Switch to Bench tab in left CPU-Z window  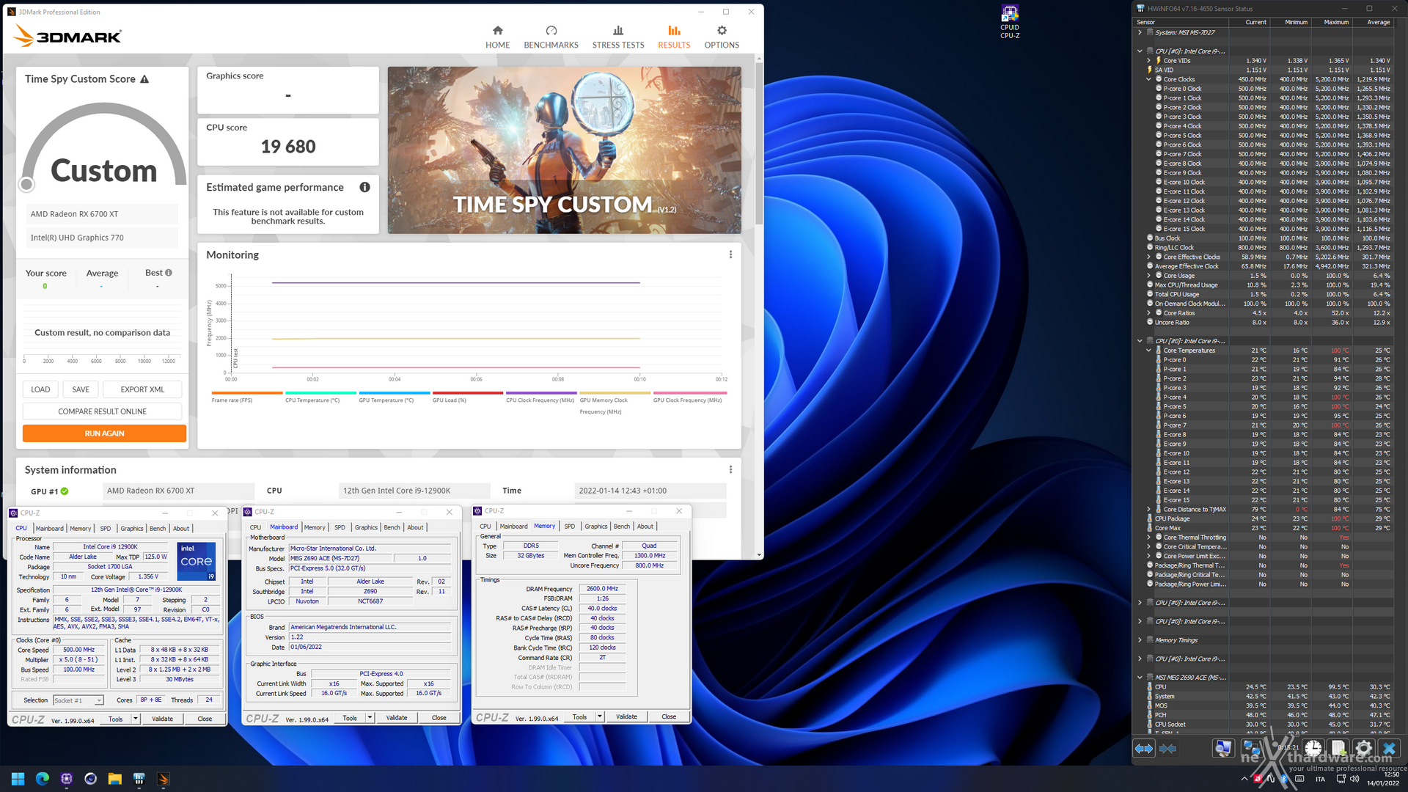point(158,529)
